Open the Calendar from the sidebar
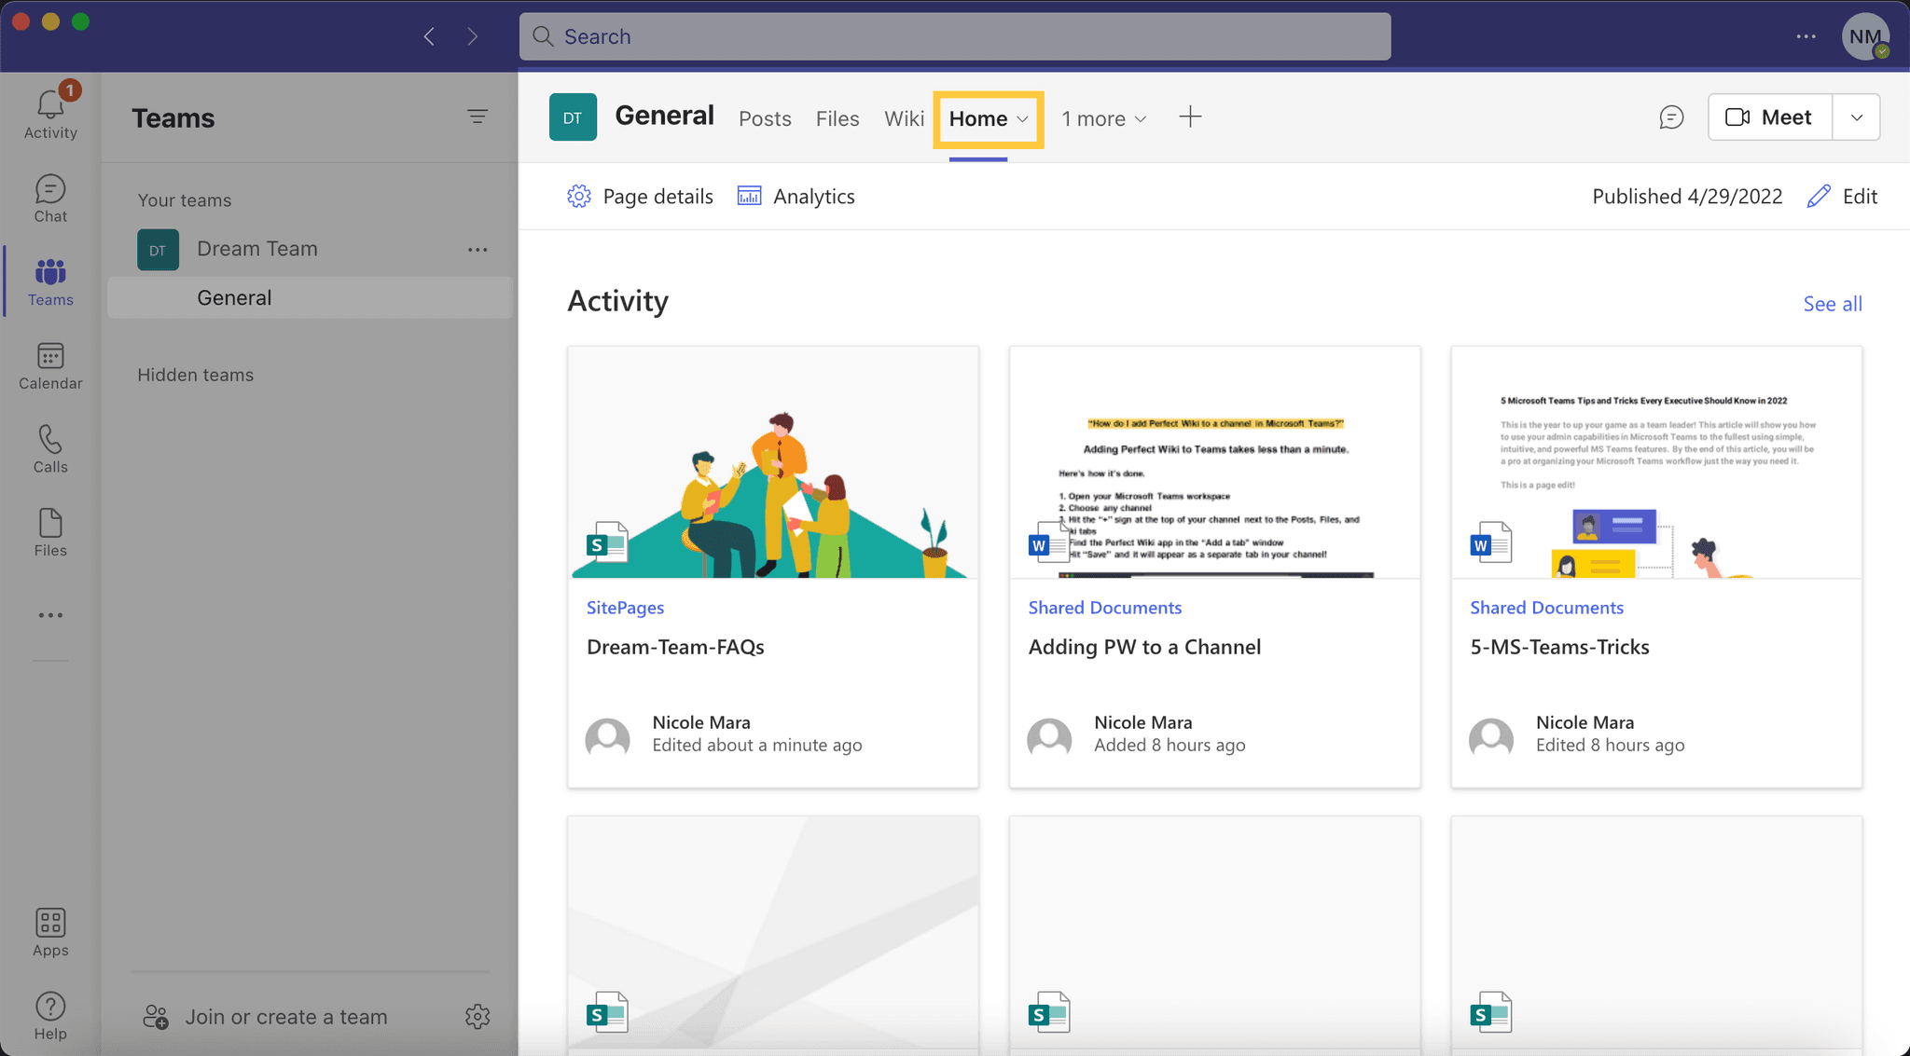Viewport: 1910px width, 1056px height. (49, 363)
